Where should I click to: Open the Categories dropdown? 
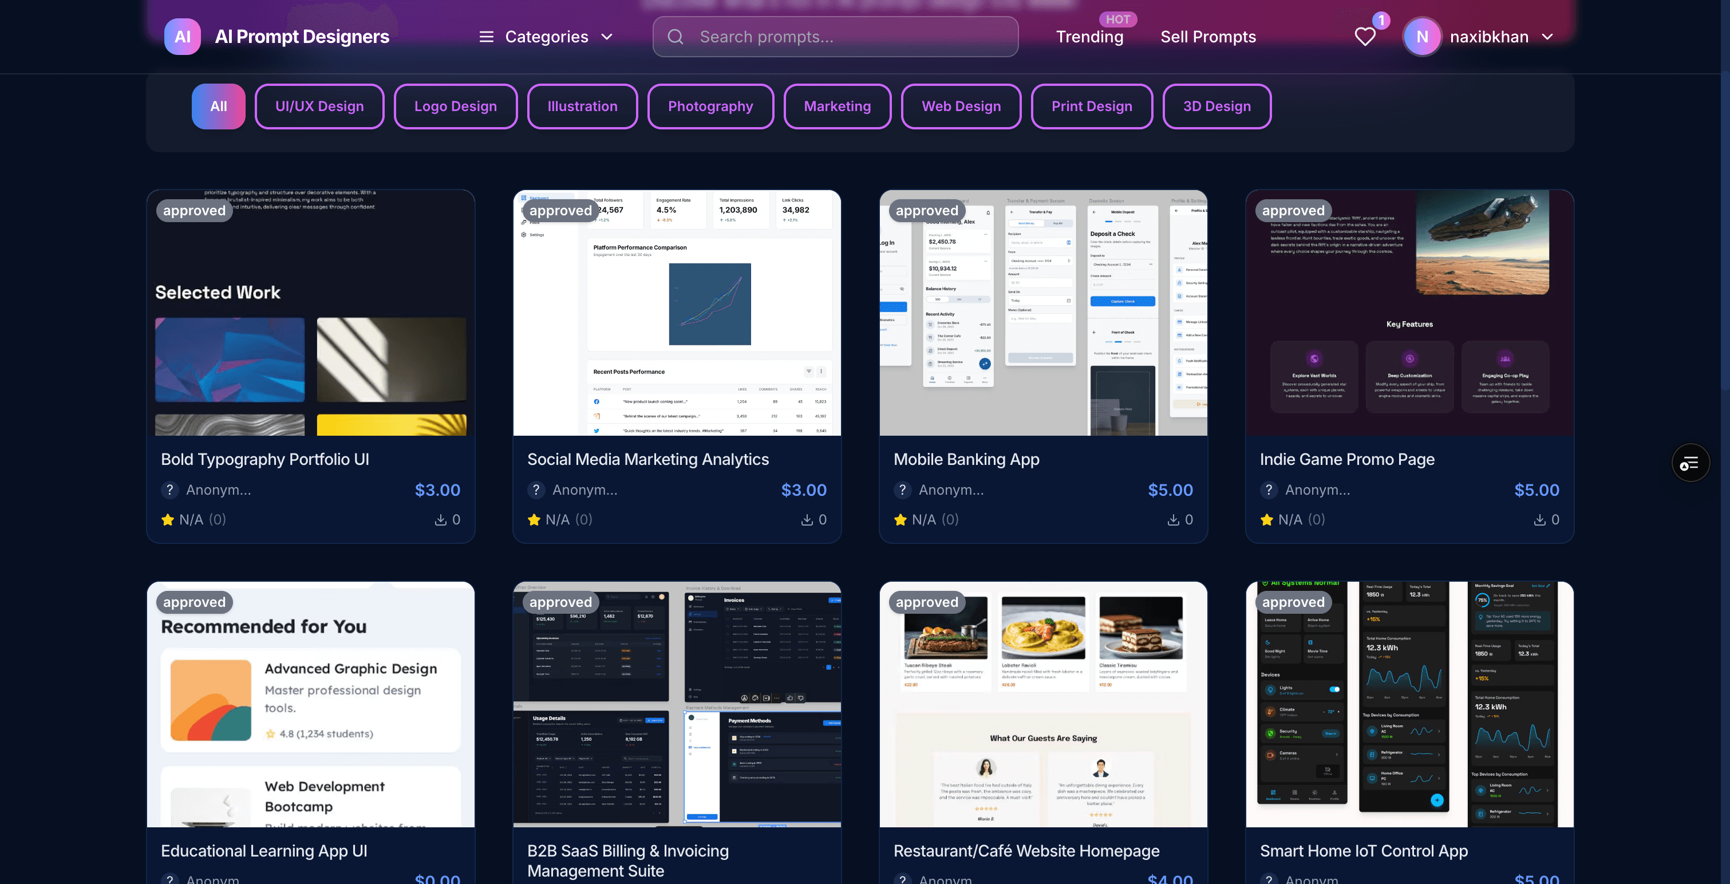pyautogui.click(x=547, y=37)
